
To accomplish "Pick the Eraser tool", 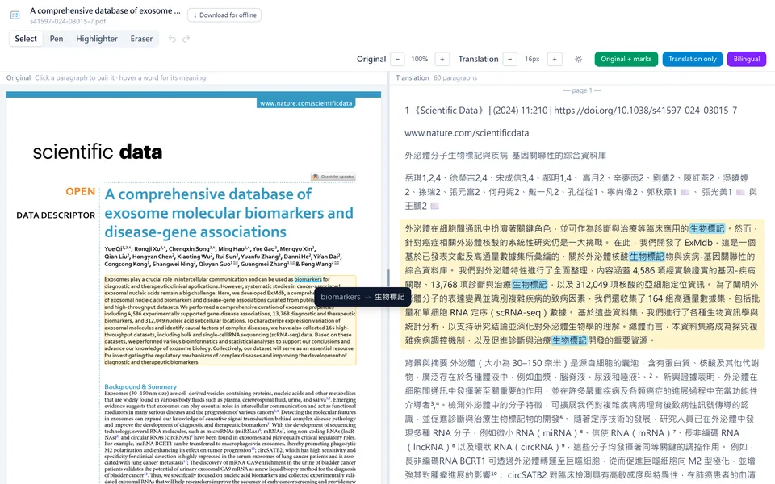I will click(x=141, y=39).
